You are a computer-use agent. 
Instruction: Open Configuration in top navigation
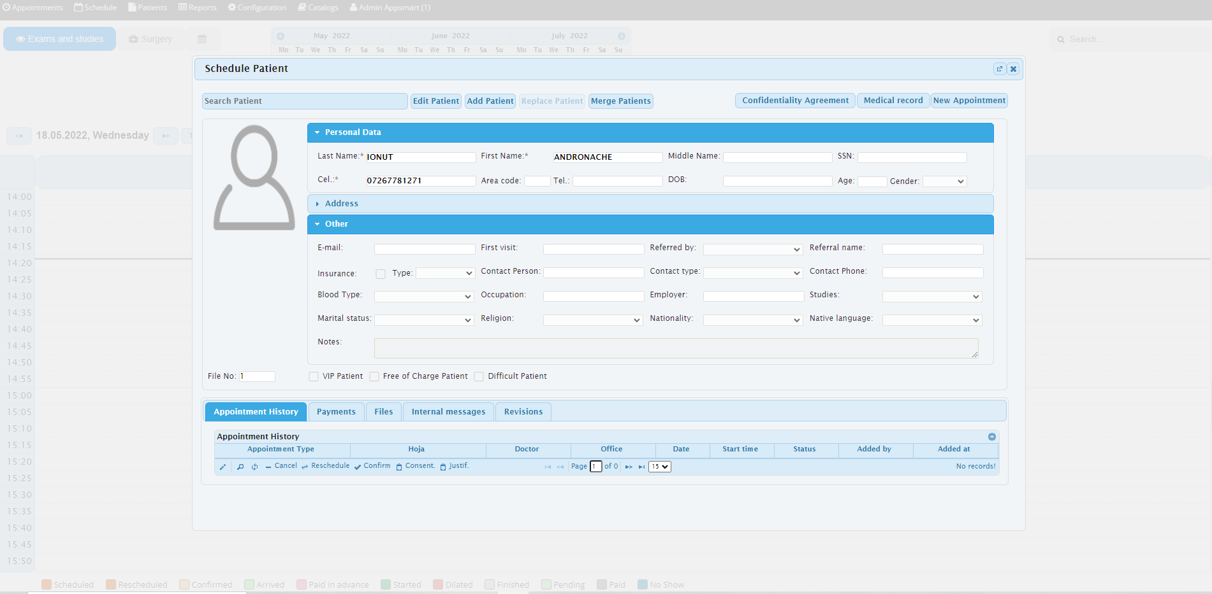tap(258, 8)
